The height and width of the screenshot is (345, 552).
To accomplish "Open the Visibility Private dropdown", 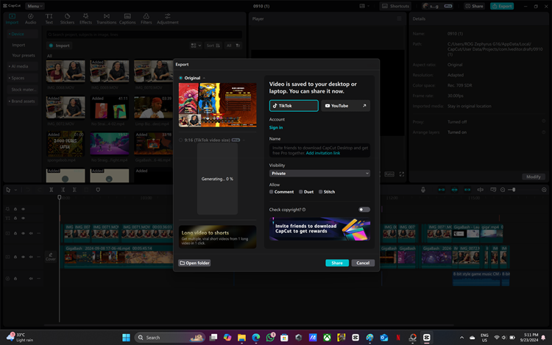I will 319,174.
